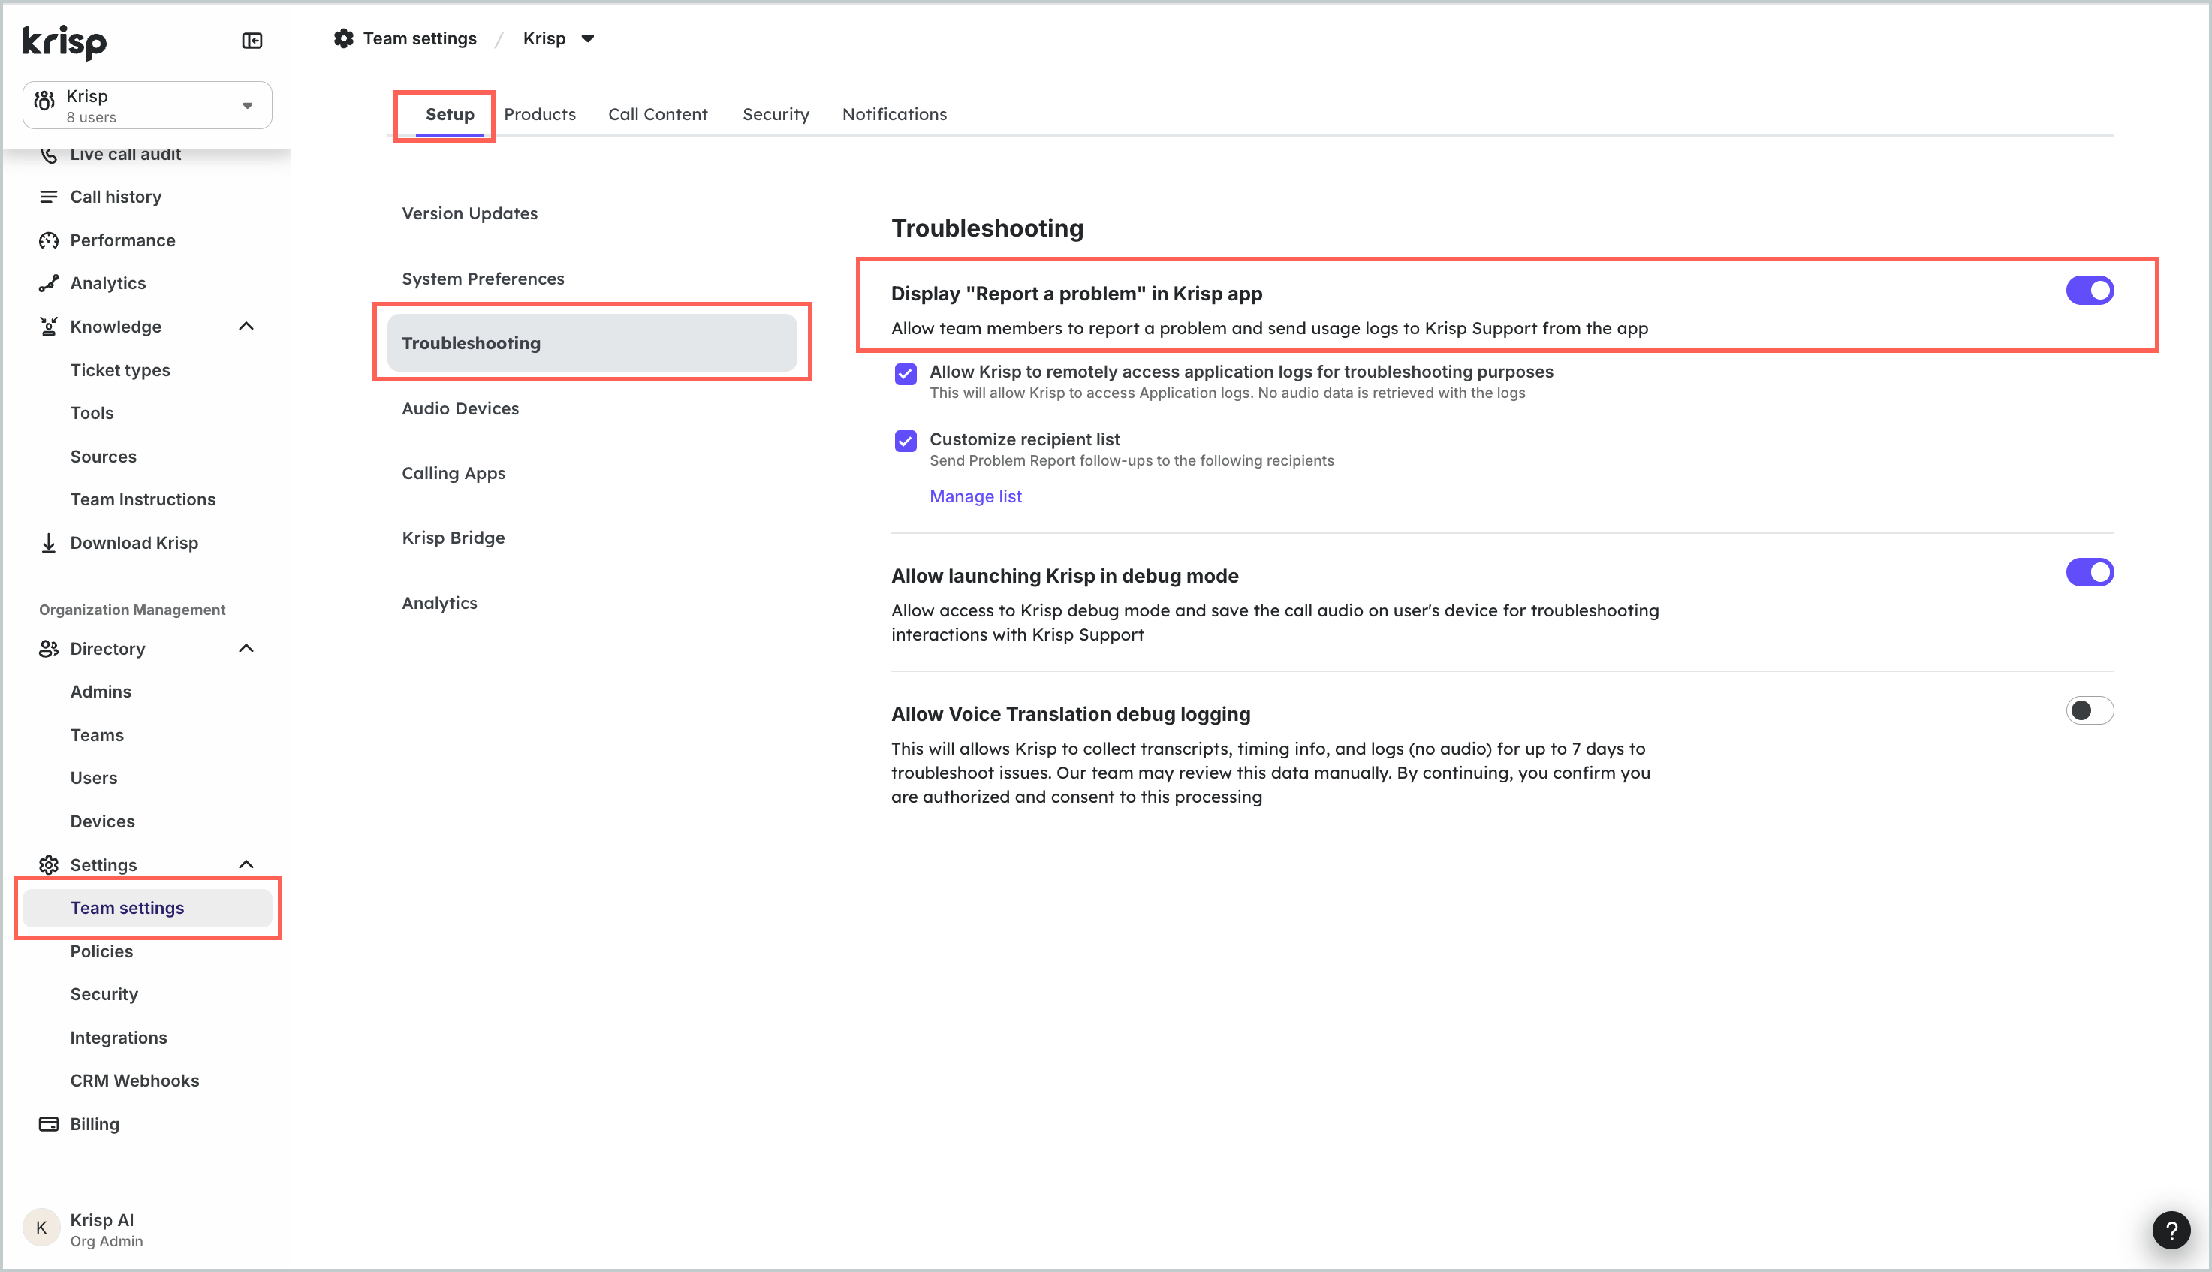Collapse the Knowledge section chevron
This screenshot has width=2212, height=1272.
[x=246, y=327]
